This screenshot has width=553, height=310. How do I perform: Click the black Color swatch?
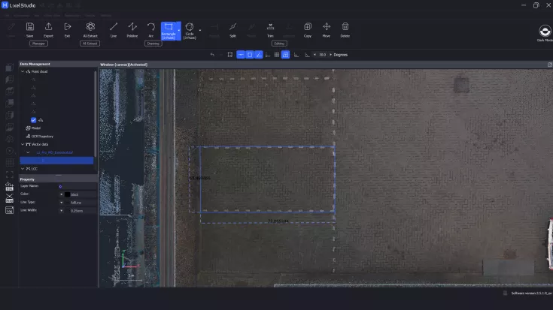(x=67, y=194)
